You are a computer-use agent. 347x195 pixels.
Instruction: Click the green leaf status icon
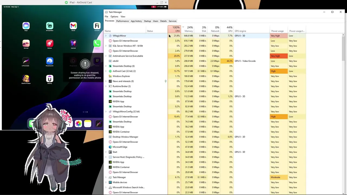pyautogui.click(x=165, y=81)
